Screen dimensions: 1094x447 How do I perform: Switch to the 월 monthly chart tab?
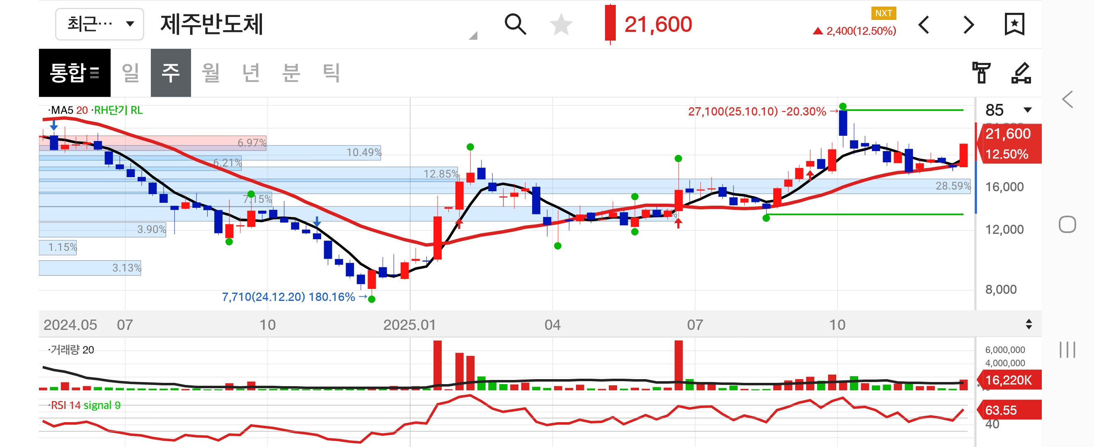click(211, 72)
